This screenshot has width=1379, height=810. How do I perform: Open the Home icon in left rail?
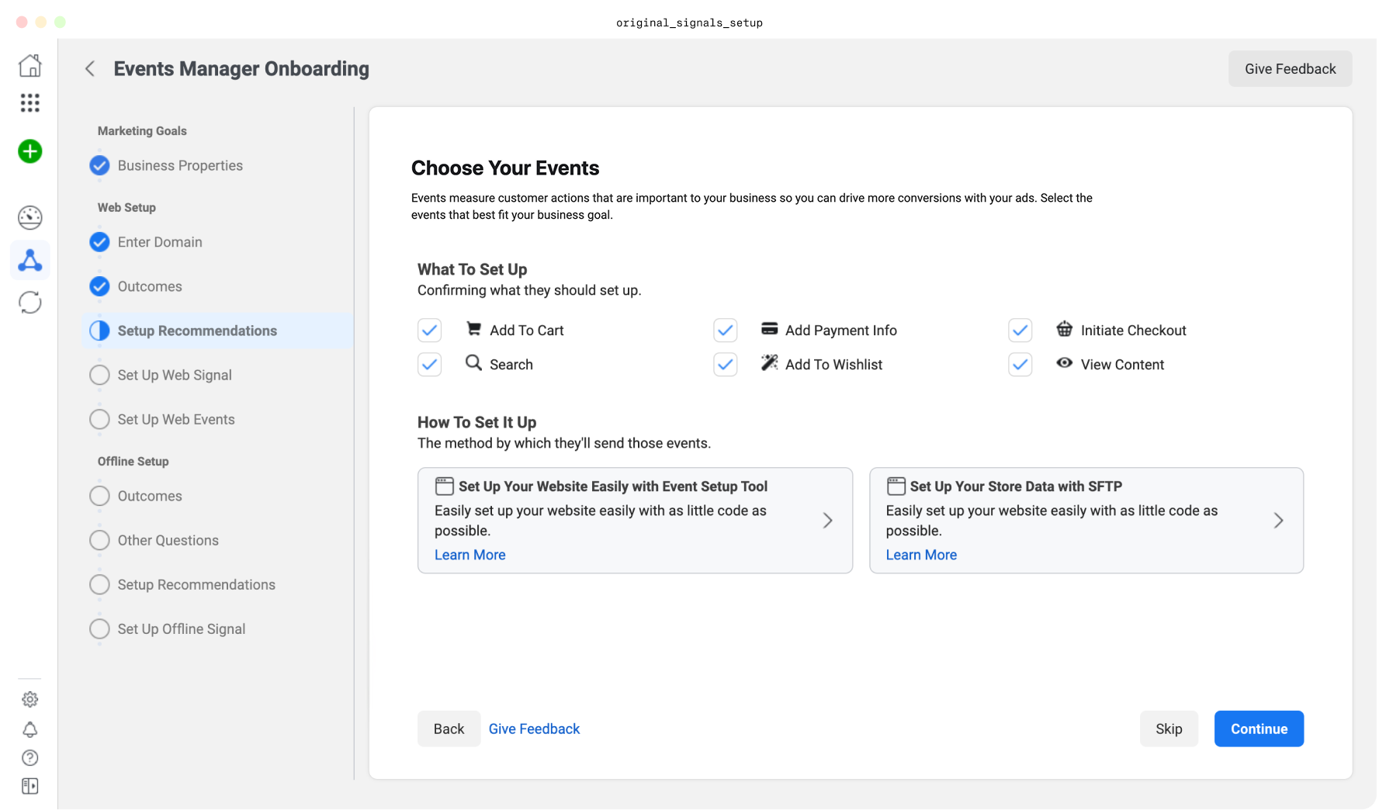click(x=29, y=65)
